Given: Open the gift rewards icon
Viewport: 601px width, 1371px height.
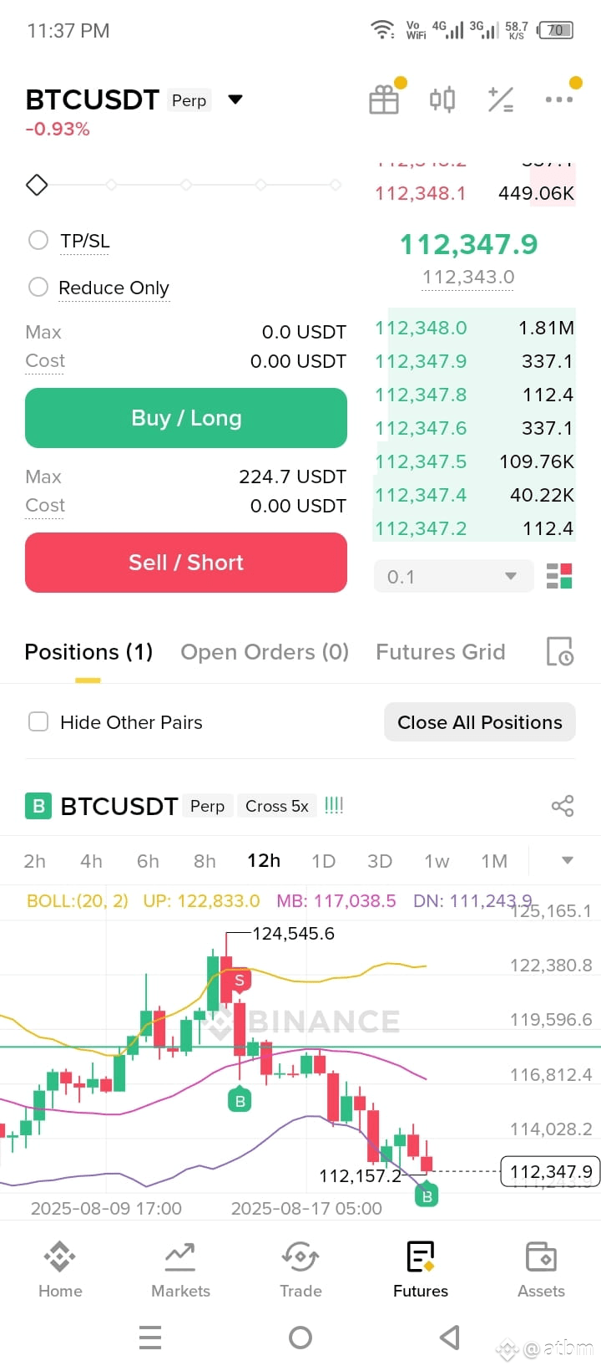Looking at the screenshot, I should click(384, 99).
